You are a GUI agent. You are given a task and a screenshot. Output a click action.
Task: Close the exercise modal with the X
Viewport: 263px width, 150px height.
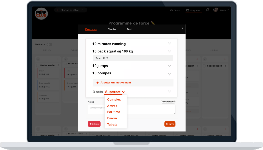(x=182, y=28)
